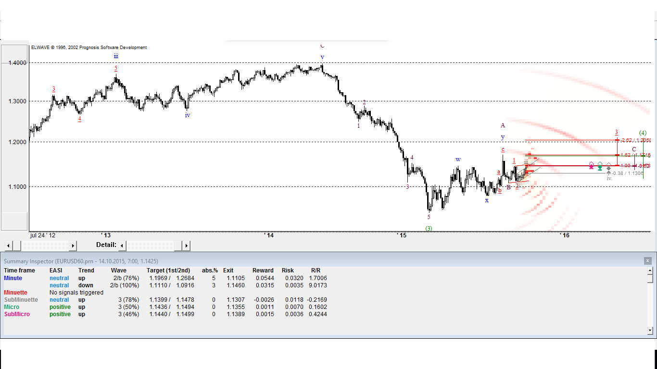
Task: Click the Exit column header
Action: point(228,271)
